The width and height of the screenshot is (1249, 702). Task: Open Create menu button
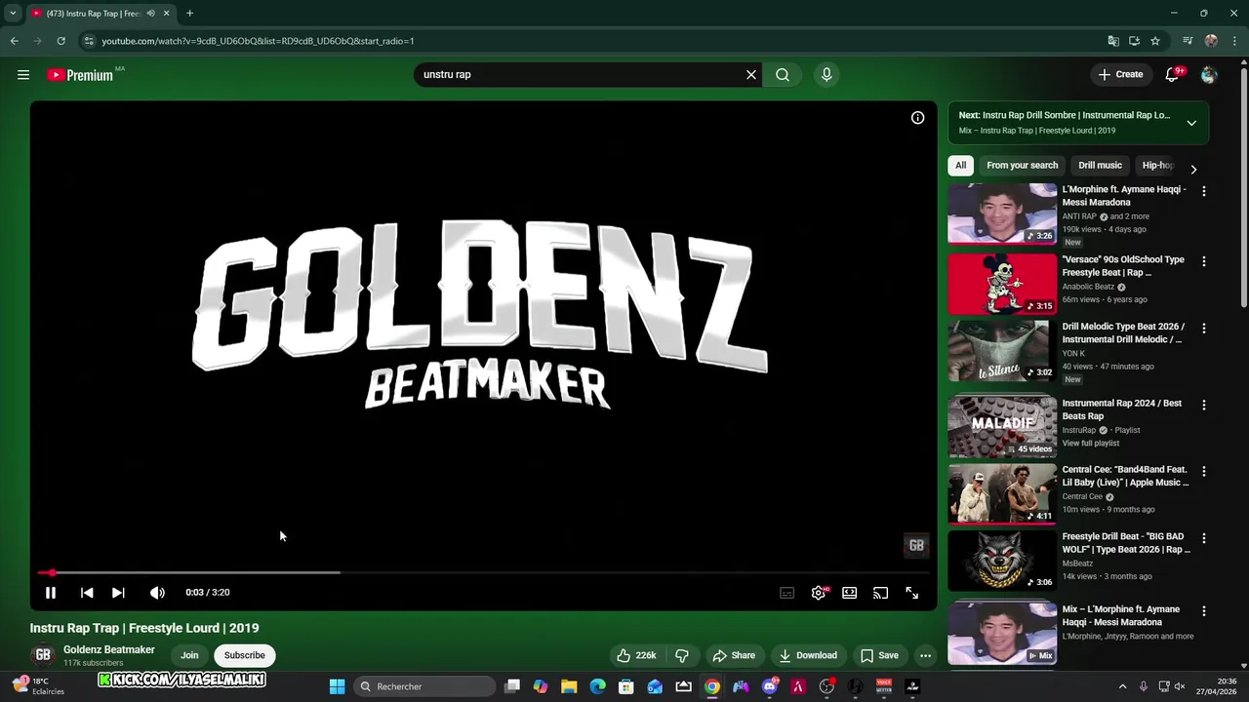coord(1120,74)
